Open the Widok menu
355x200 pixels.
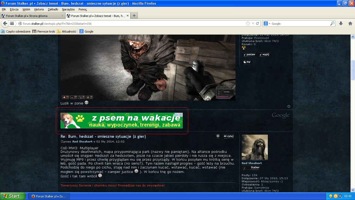26,9
